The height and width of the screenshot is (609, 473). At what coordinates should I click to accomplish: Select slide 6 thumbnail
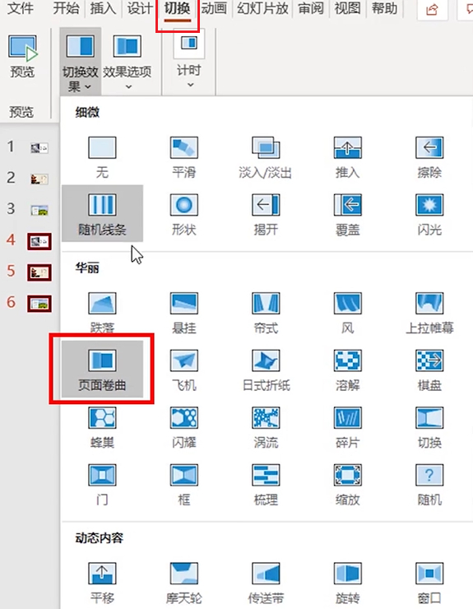[39, 304]
